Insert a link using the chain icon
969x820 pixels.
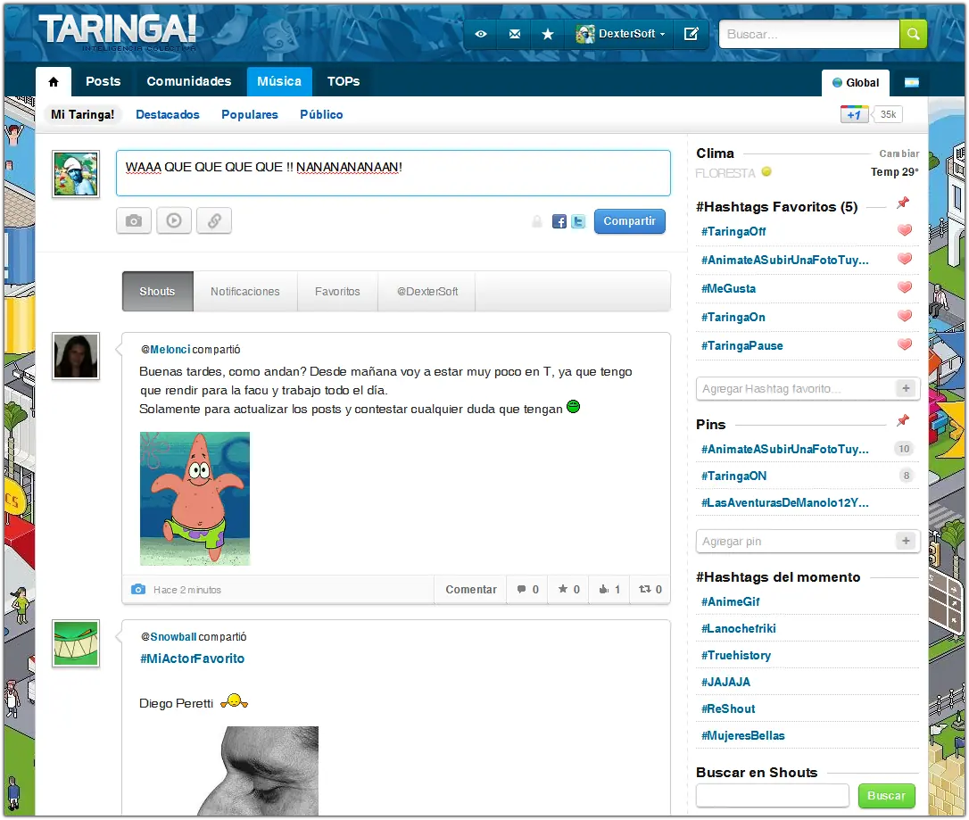coord(213,220)
